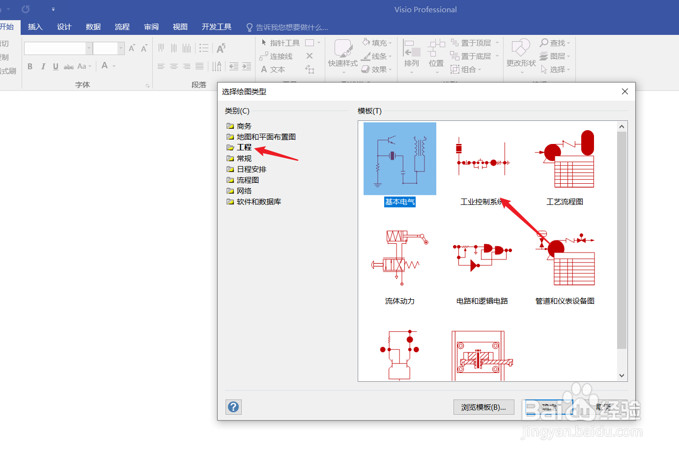Choose the 流体动力 template thumbnail
The width and height of the screenshot is (679, 455).
400,258
